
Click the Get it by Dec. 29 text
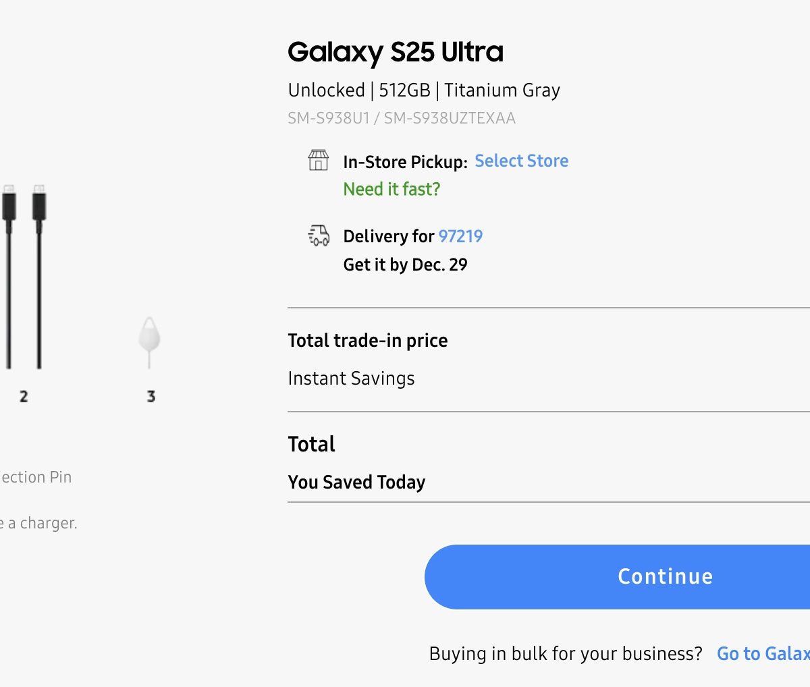405,265
